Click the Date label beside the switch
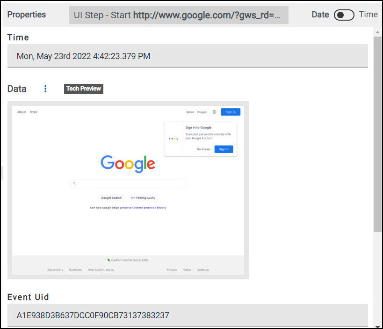 coord(320,15)
